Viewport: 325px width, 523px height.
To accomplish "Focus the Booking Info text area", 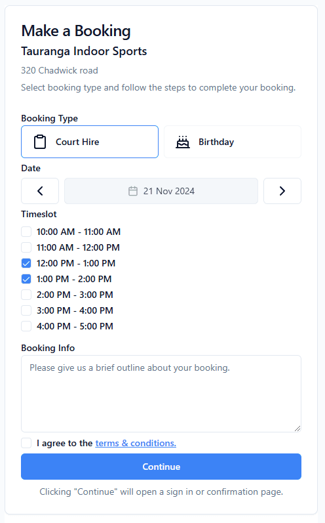I will (161, 394).
